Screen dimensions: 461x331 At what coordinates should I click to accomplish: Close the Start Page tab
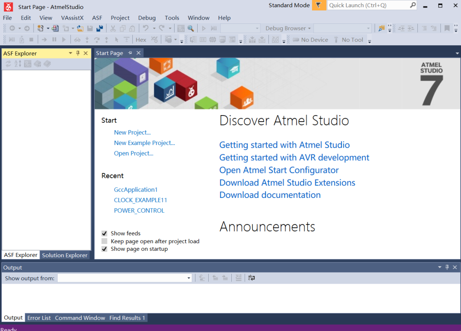click(x=138, y=53)
